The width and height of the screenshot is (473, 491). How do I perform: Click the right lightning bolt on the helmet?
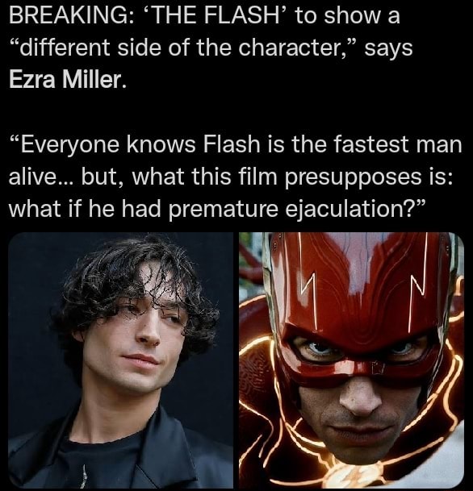pyautogui.click(x=415, y=304)
